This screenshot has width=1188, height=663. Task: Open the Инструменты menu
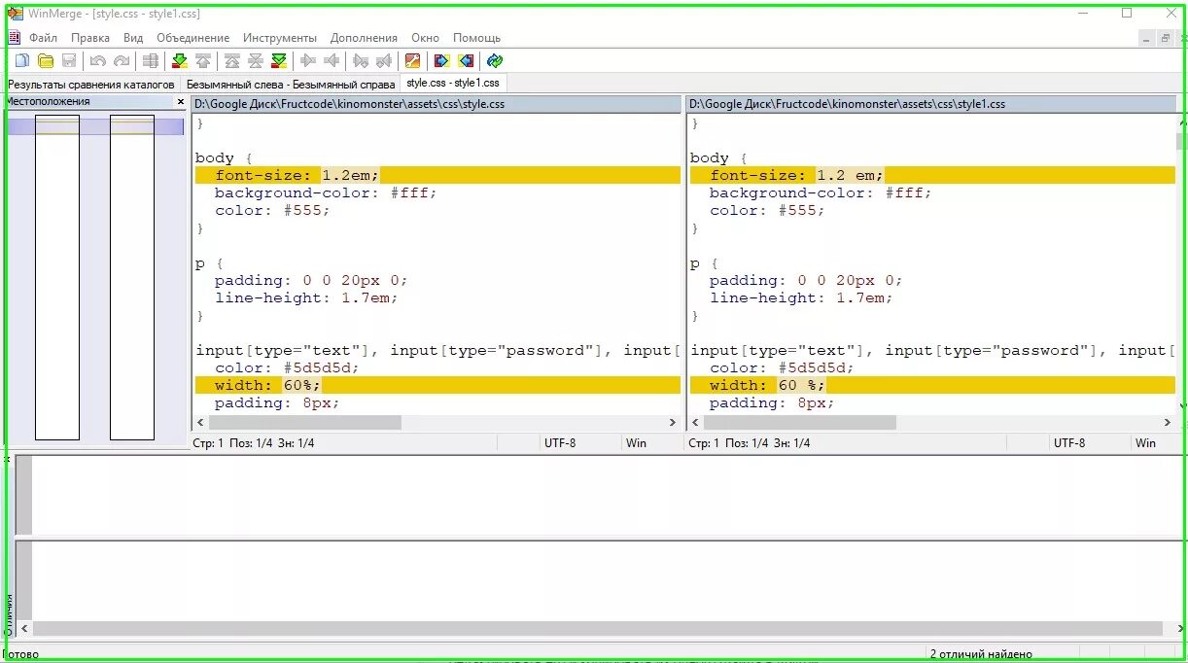click(x=280, y=38)
